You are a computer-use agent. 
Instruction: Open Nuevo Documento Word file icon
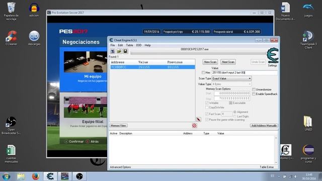[285, 11]
